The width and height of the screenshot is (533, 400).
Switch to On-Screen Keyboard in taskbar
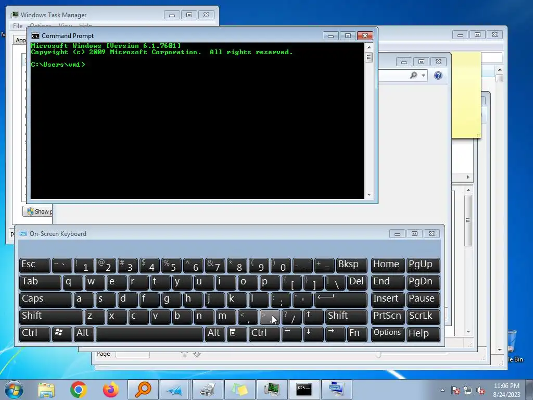[337, 390]
